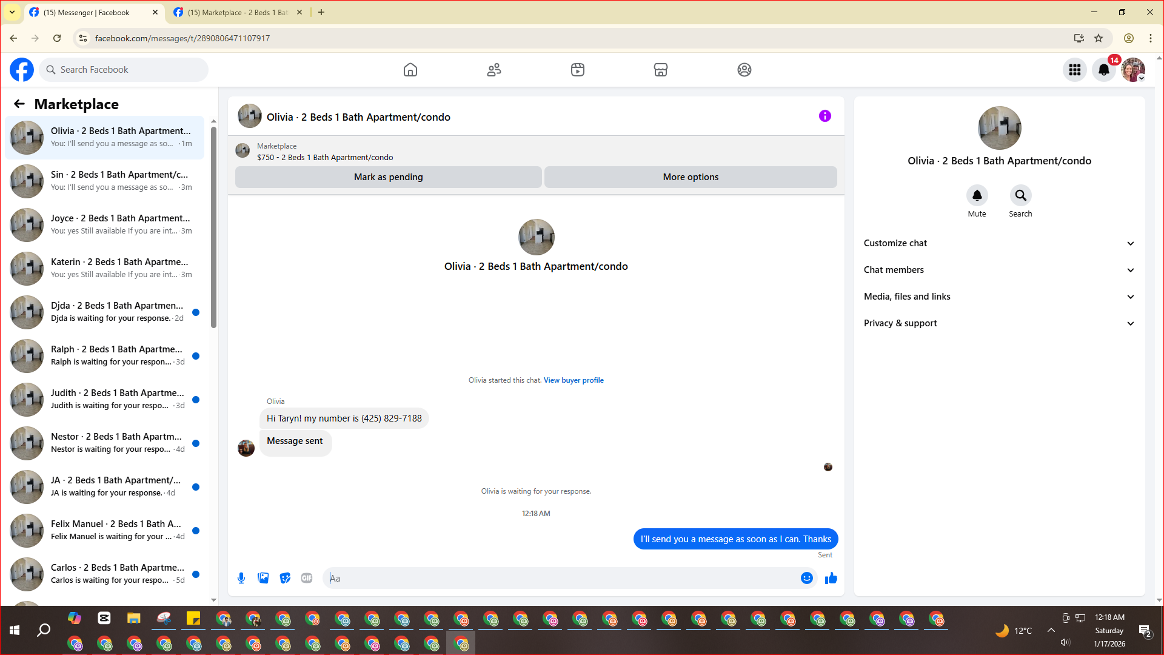
Task: Open the emoji picker in message box
Action: (x=806, y=578)
